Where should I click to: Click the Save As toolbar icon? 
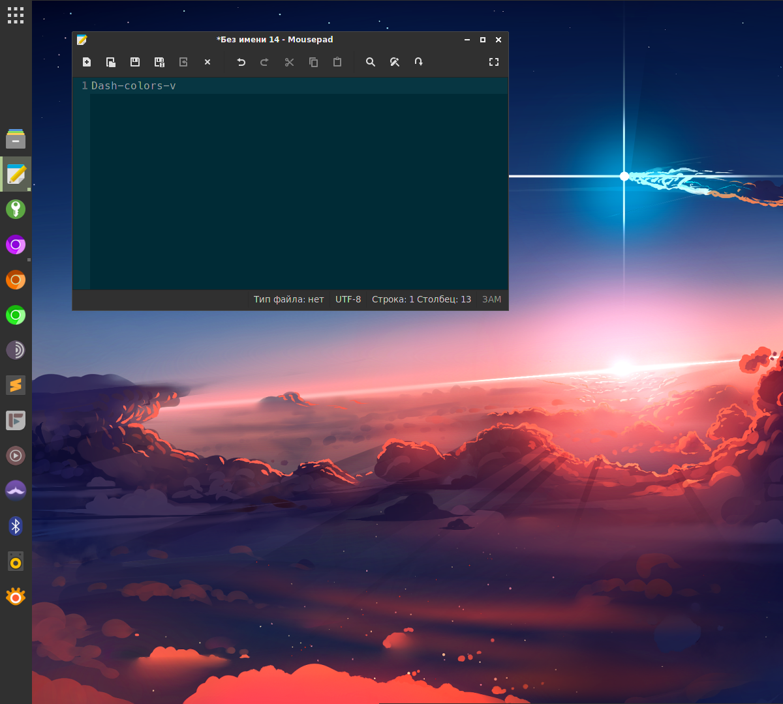(x=159, y=62)
